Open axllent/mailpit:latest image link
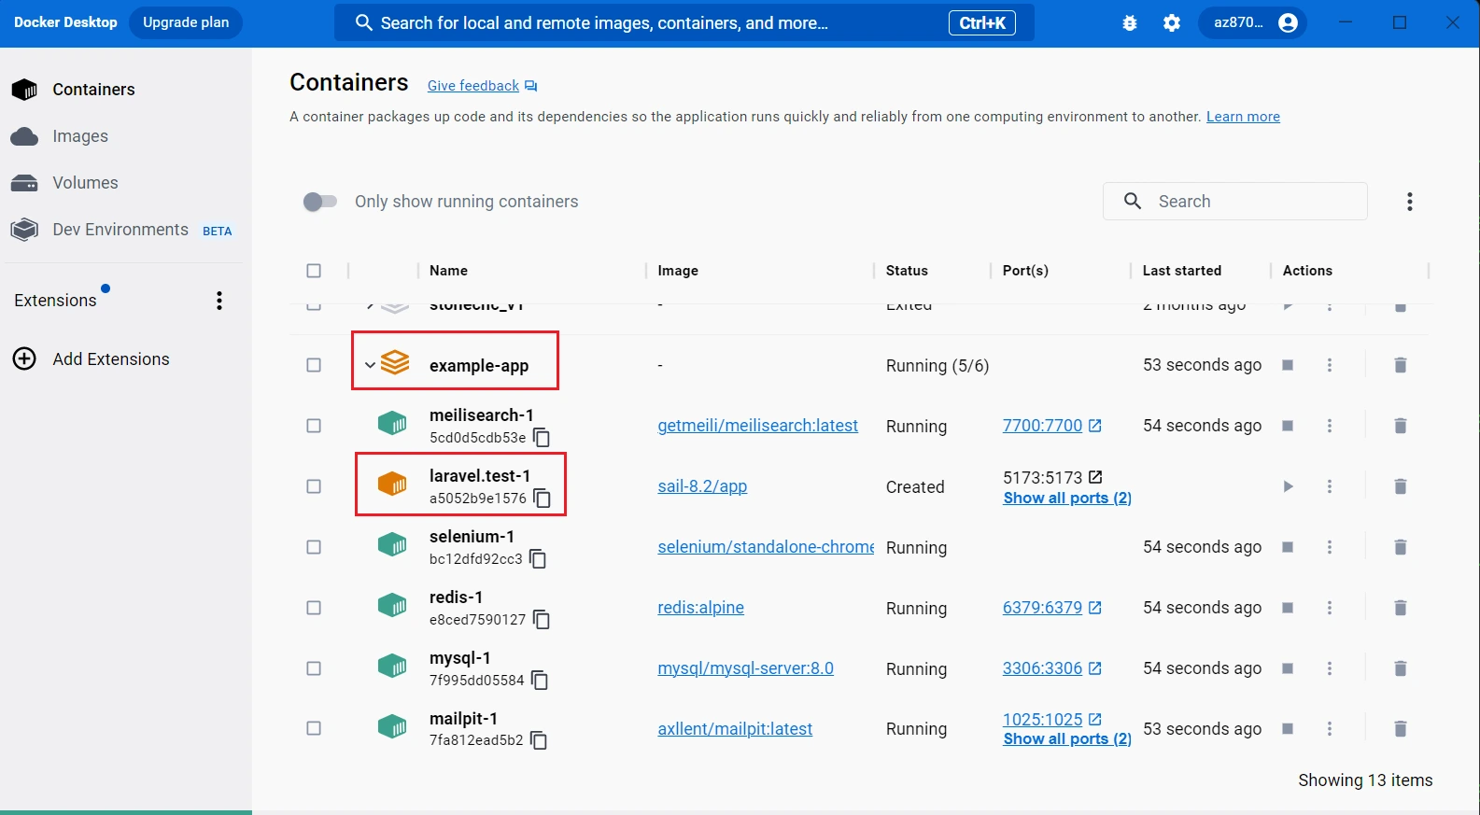The height and width of the screenshot is (815, 1480). click(735, 729)
